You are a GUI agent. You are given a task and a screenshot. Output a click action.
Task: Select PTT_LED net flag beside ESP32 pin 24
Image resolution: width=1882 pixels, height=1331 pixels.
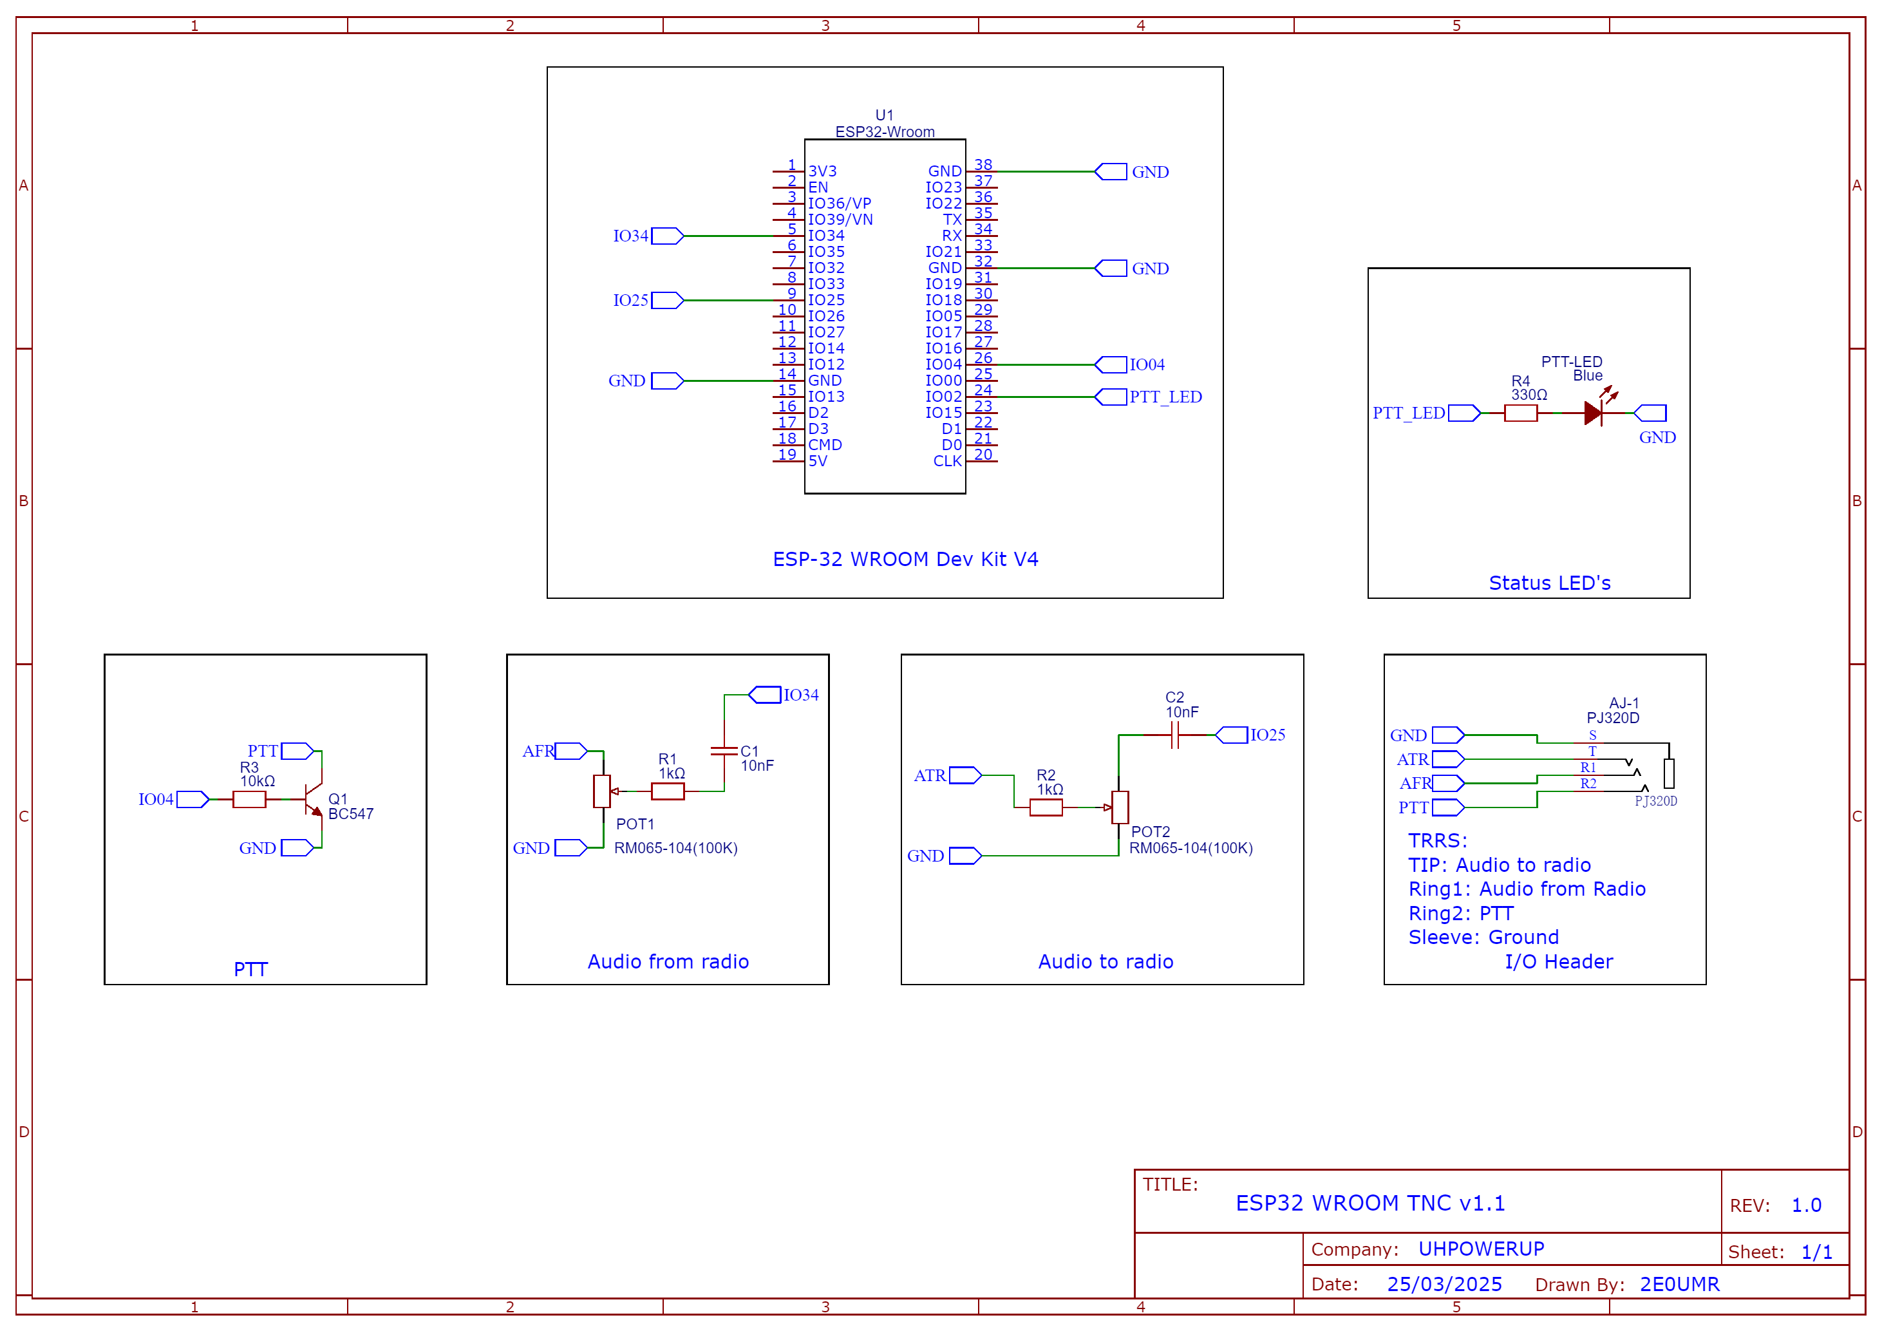click(x=1111, y=397)
